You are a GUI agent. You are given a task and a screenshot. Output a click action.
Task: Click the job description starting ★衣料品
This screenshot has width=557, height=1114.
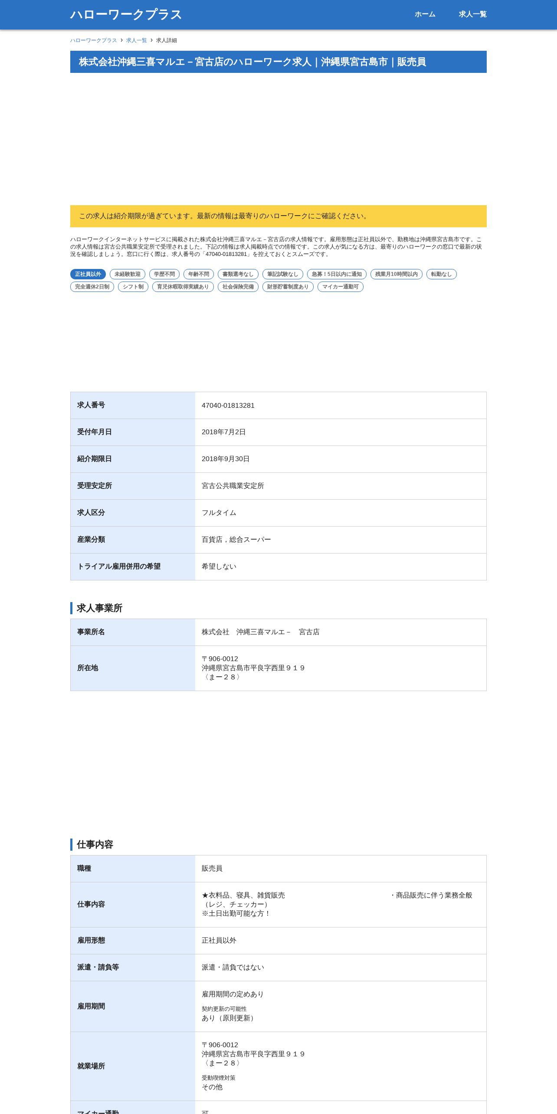coord(337,904)
